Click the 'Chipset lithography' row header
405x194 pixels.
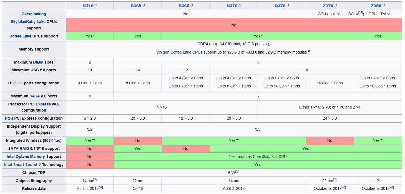point(34,181)
